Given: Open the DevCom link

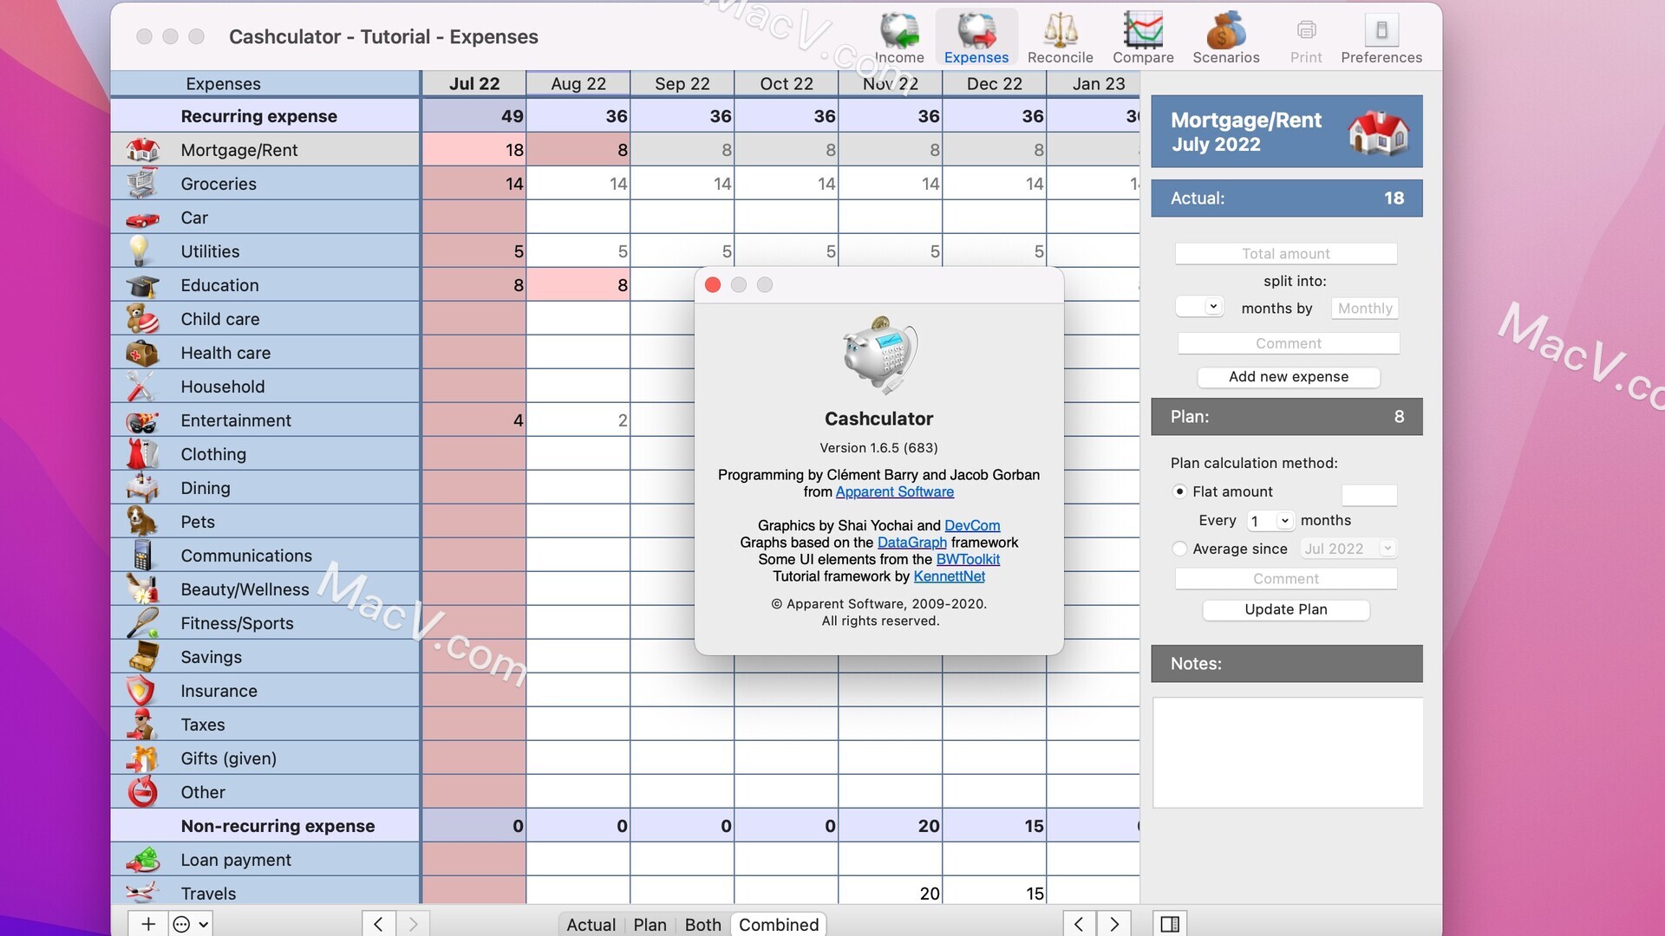Looking at the screenshot, I should point(972,525).
